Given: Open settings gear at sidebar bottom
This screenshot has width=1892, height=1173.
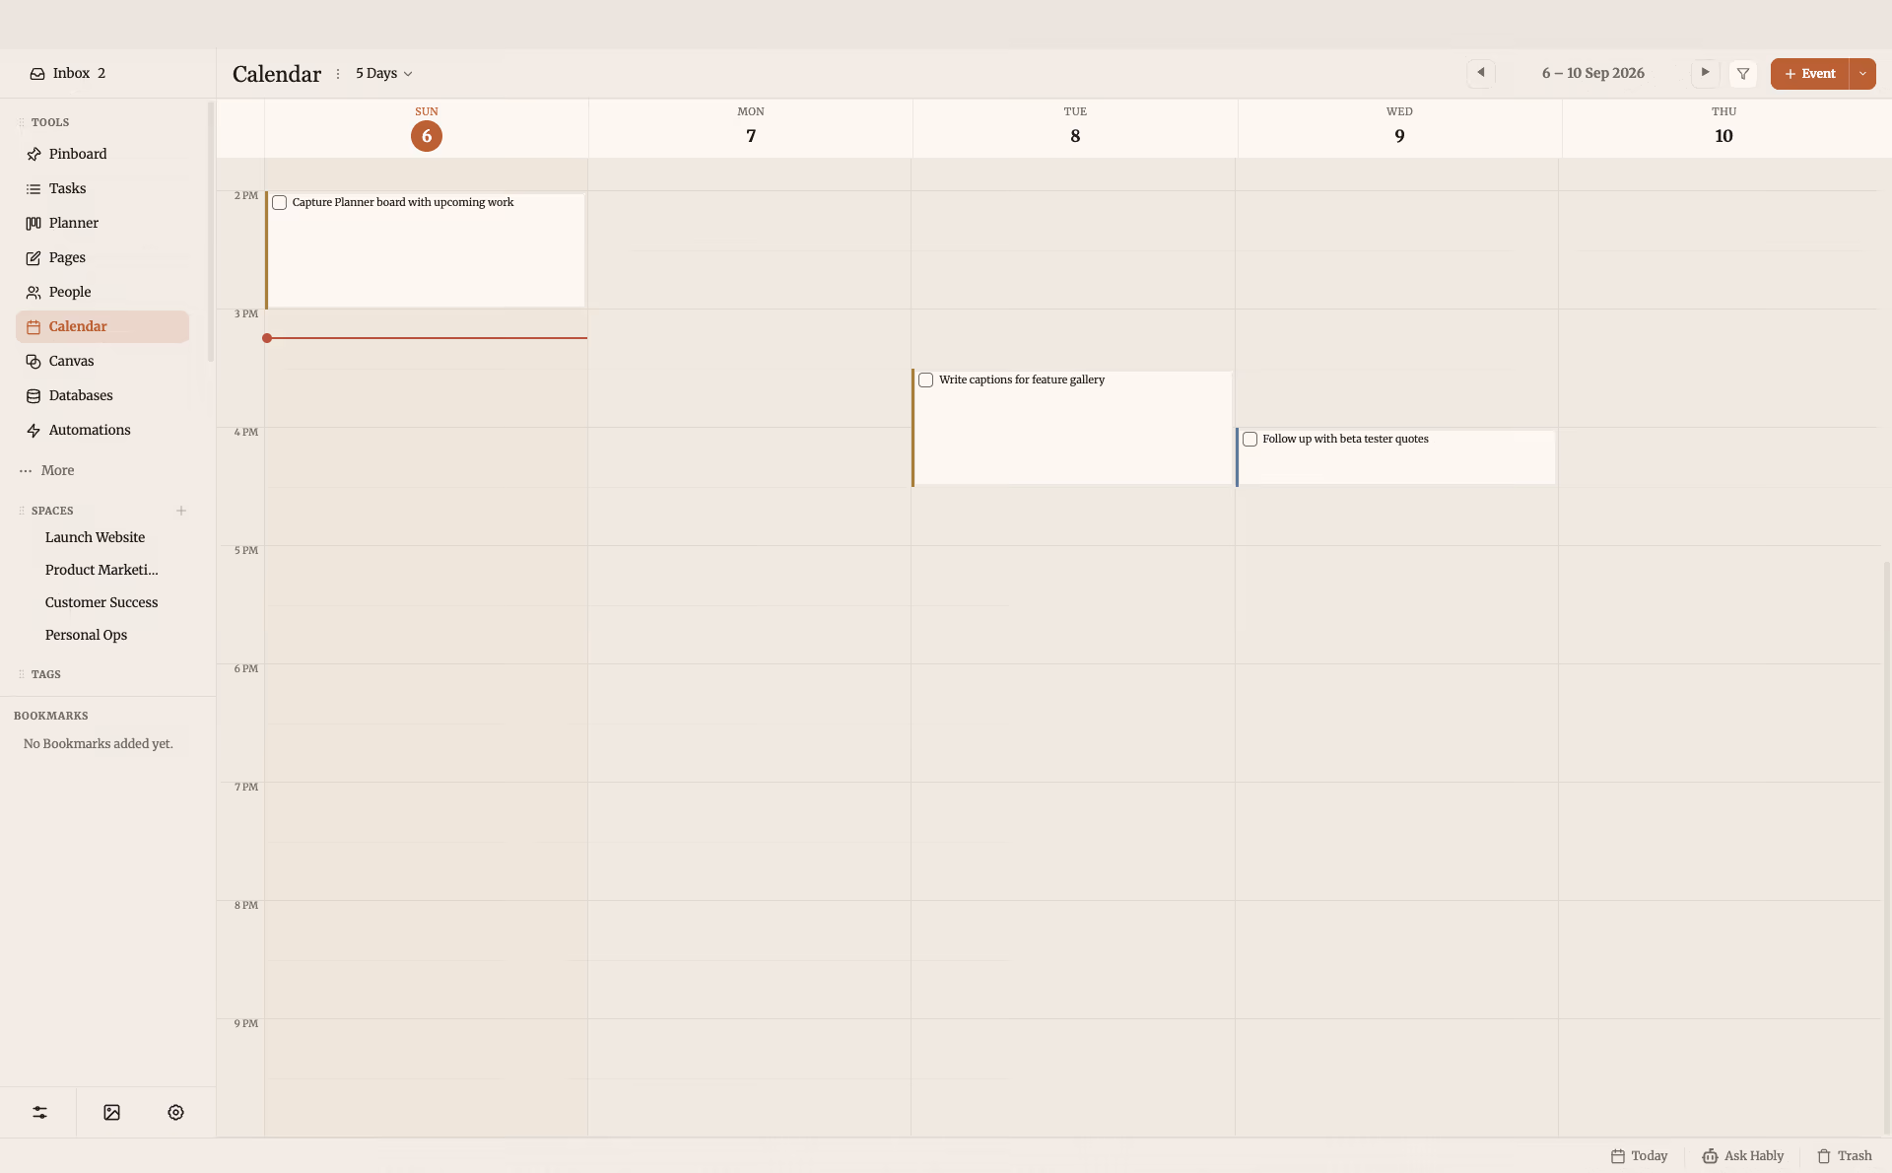Looking at the screenshot, I should tap(175, 1112).
